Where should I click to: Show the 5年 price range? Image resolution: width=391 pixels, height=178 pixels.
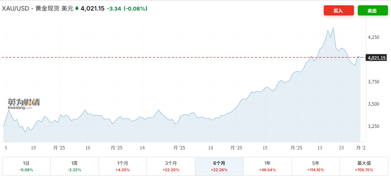pyautogui.click(x=316, y=166)
